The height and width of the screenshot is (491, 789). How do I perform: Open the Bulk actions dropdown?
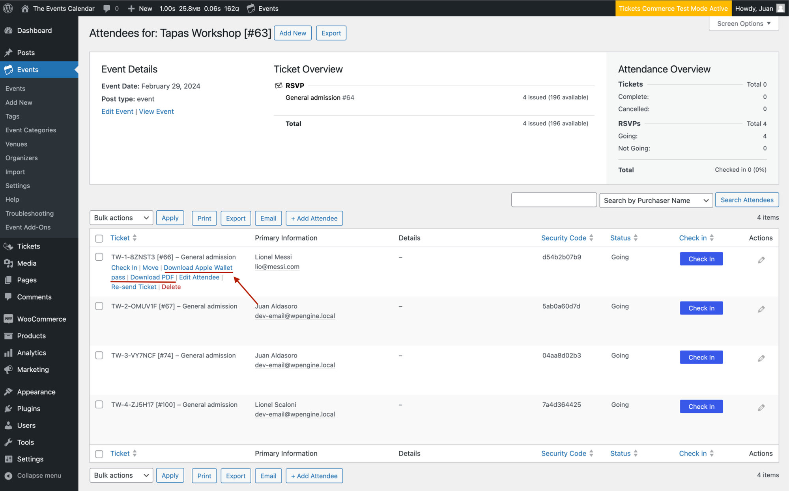(121, 217)
